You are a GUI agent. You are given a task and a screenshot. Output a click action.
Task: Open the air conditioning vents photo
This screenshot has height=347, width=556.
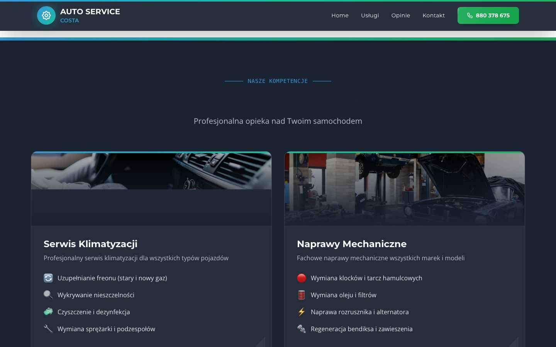coord(151,170)
